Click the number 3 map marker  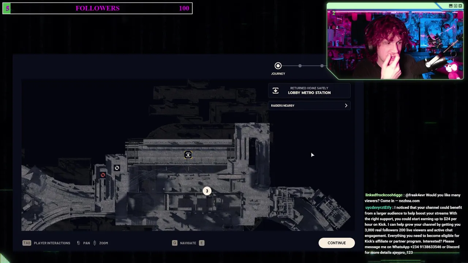click(x=207, y=191)
